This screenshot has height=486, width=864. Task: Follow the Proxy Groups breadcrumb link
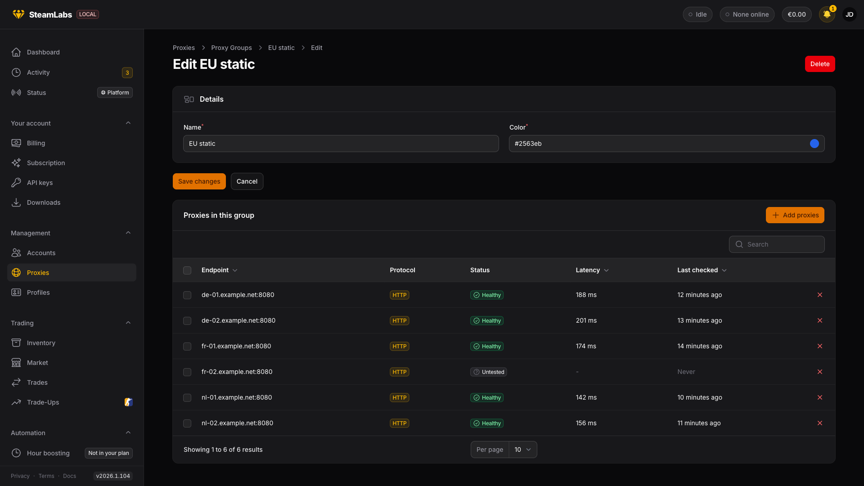pos(232,48)
